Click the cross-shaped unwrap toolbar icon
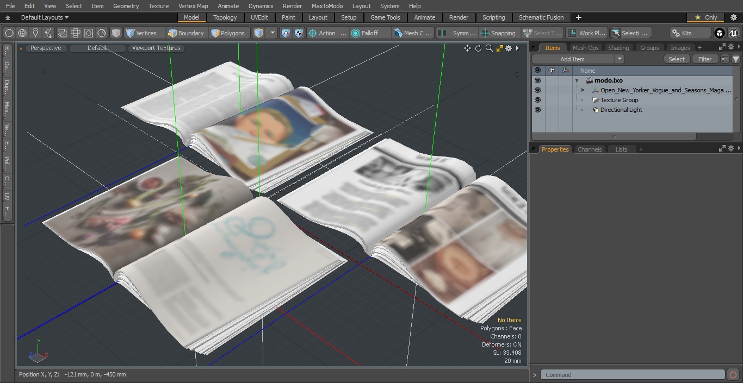 click(x=76, y=33)
